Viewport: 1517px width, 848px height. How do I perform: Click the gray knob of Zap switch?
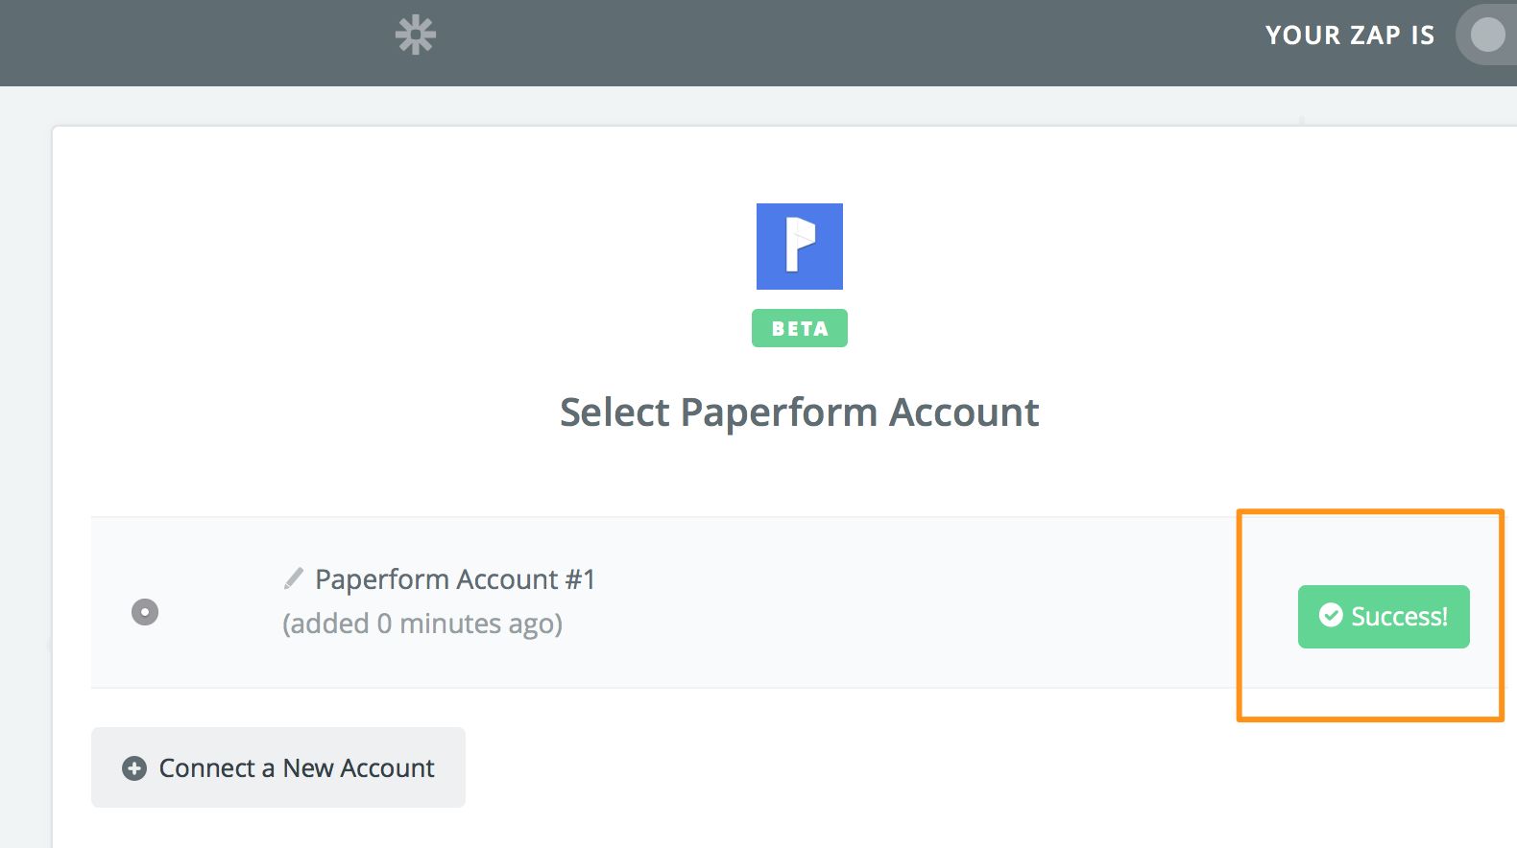point(1488,35)
